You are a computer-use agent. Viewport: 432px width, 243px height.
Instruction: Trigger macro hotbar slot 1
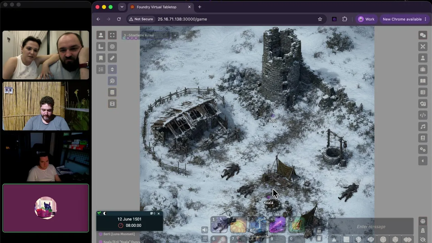point(219,225)
